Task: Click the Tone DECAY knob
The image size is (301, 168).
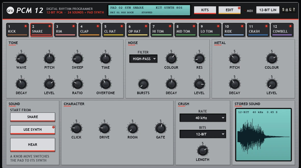Action: (21, 84)
